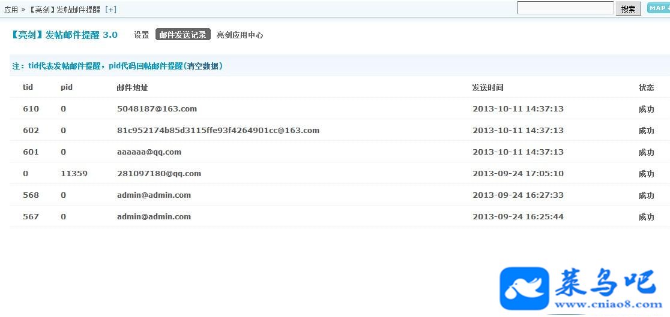Click email 281097180@qq.com
Screen dimensions: 670x317
tap(159, 174)
